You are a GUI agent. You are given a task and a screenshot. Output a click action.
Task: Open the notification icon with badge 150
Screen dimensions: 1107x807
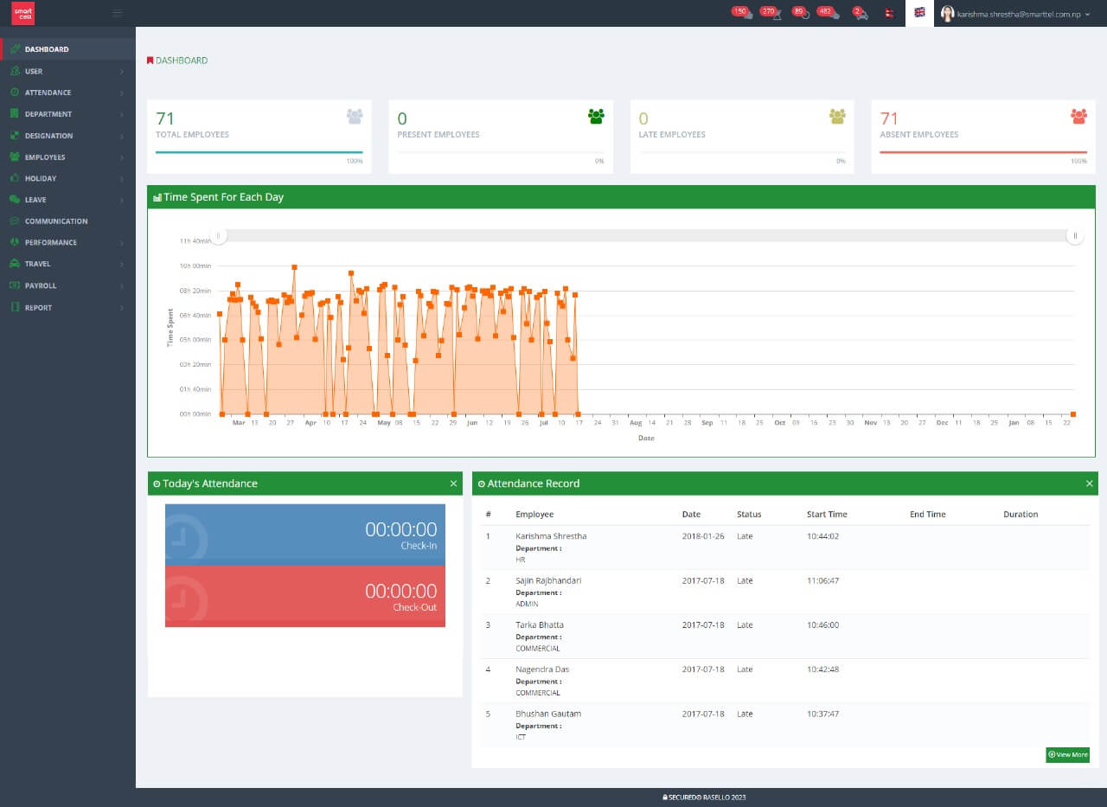[744, 13]
